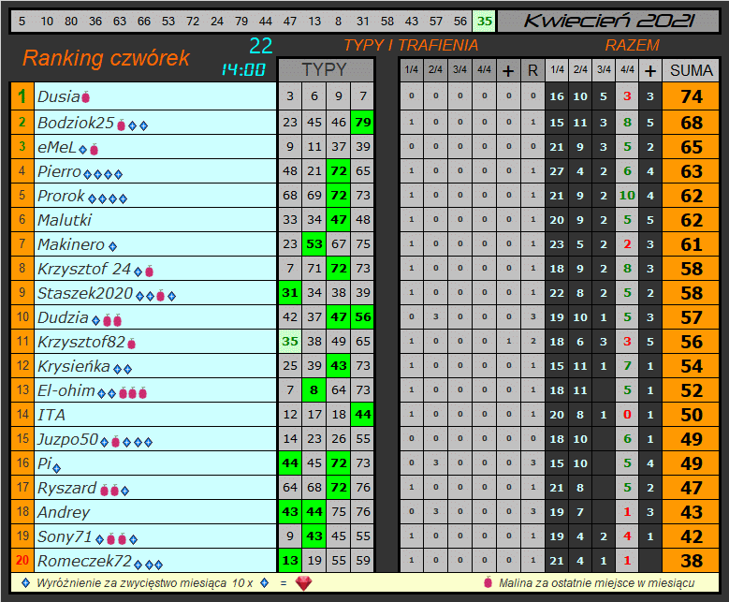
Task: Click the 'Ranking czwórek' heading
Action: [x=107, y=58]
